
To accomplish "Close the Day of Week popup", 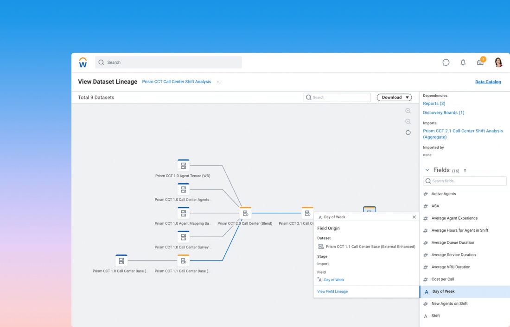I will click(x=414, y=217).
